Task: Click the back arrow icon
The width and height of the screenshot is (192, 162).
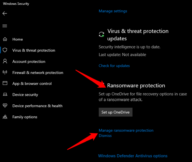Action: coord(5,13)
